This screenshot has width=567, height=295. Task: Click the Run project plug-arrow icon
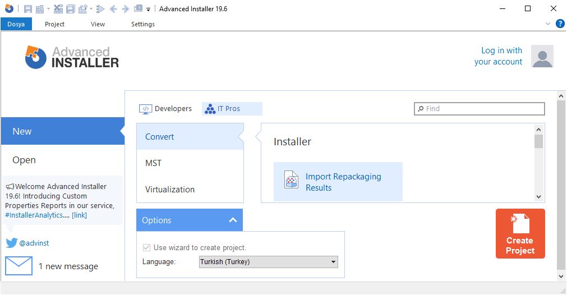100,9
